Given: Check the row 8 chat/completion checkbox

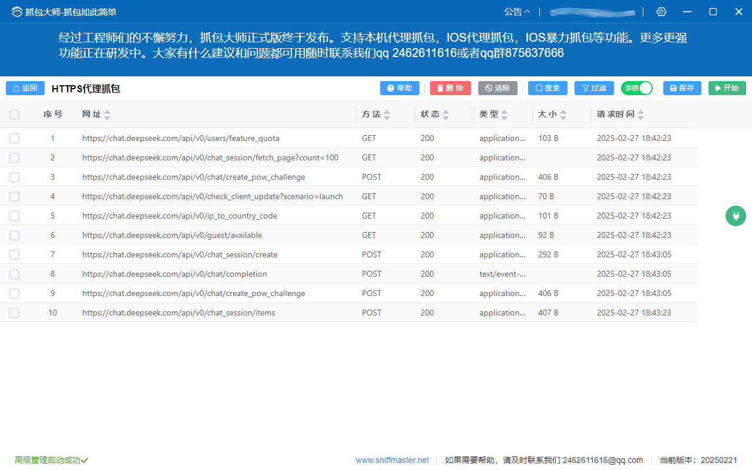Looking at the screenshot, I should [15, 274].
